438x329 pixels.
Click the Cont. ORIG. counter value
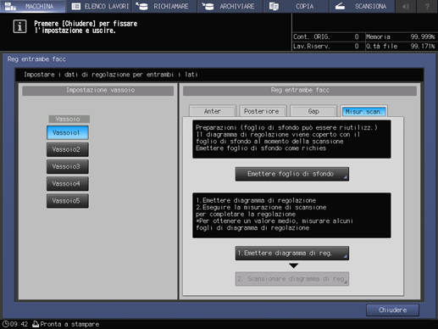click(357, 36)
